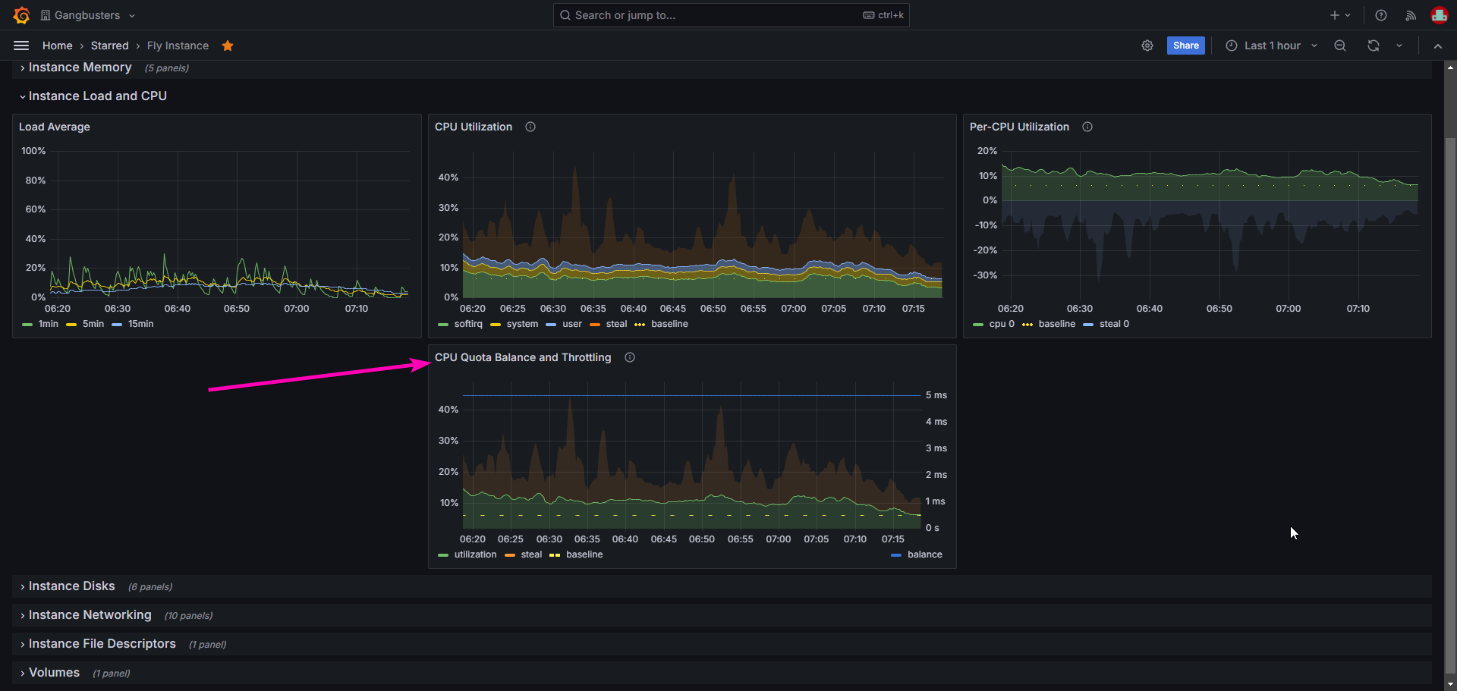Open dashboard settings gear icon
The height and width of the screenshot is (691, 1457).
click(1147, 46)
